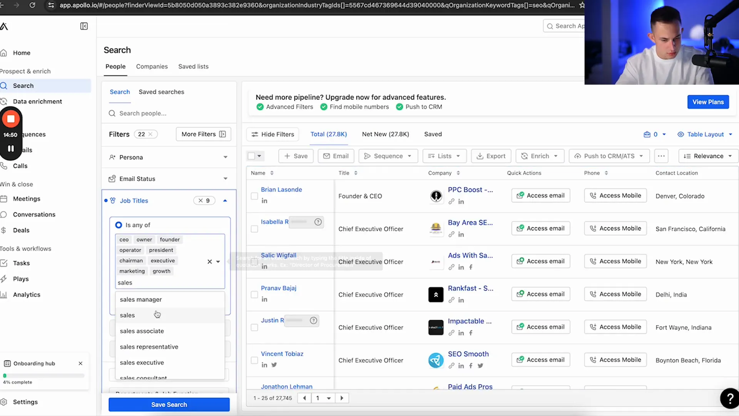This screenshot has width=739, height=416.
Task: Click the Export button
Action: coord(491,156)
